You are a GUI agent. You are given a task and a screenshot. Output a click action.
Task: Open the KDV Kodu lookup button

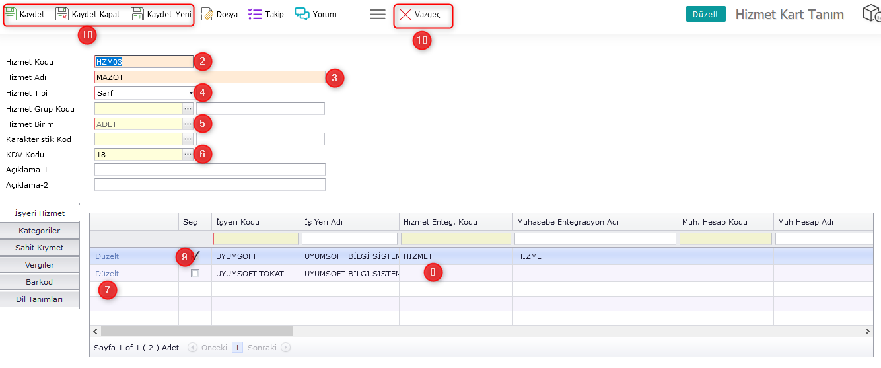[188, 154]
